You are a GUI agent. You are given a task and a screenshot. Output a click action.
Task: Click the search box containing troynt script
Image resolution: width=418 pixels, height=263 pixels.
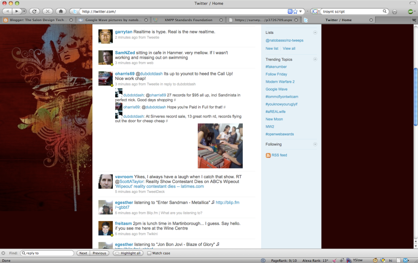[352, 11]
